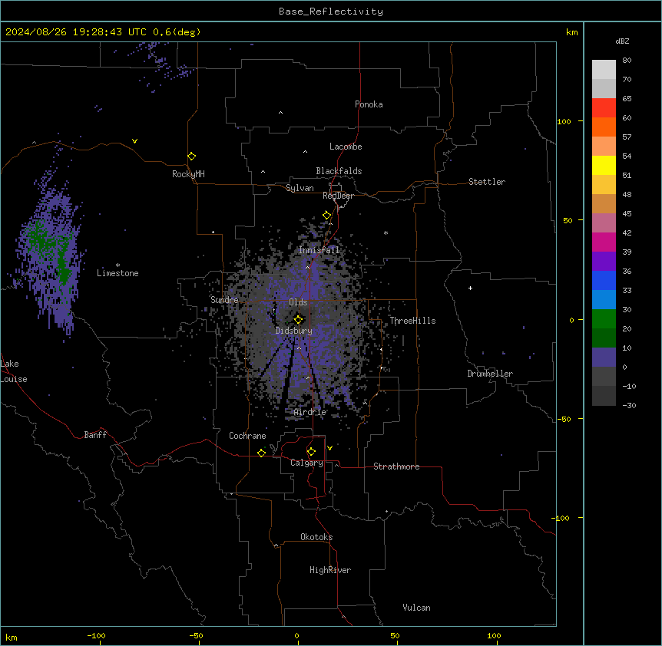Click the Okotoks town label
This screenshot has height=646, width=662.
[316, 537]
